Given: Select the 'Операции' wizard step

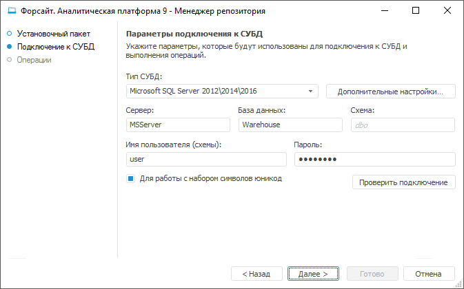Looking at the screenshot, I should coord(34,60).
